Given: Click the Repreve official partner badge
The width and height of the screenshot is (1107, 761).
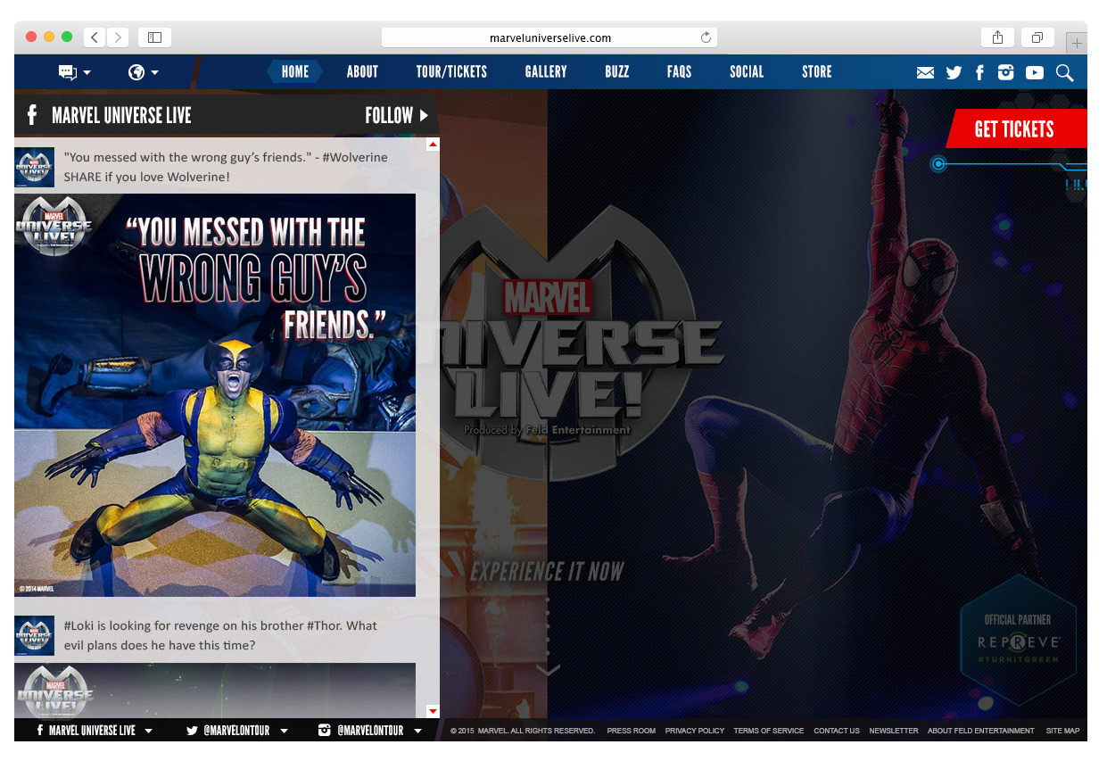Looking at the screenshot, I should coord(1018,640).
